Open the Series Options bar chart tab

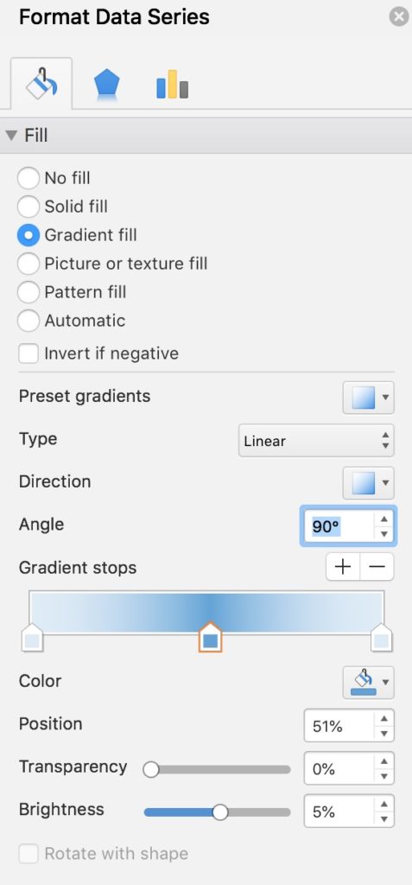pos(172,85)
